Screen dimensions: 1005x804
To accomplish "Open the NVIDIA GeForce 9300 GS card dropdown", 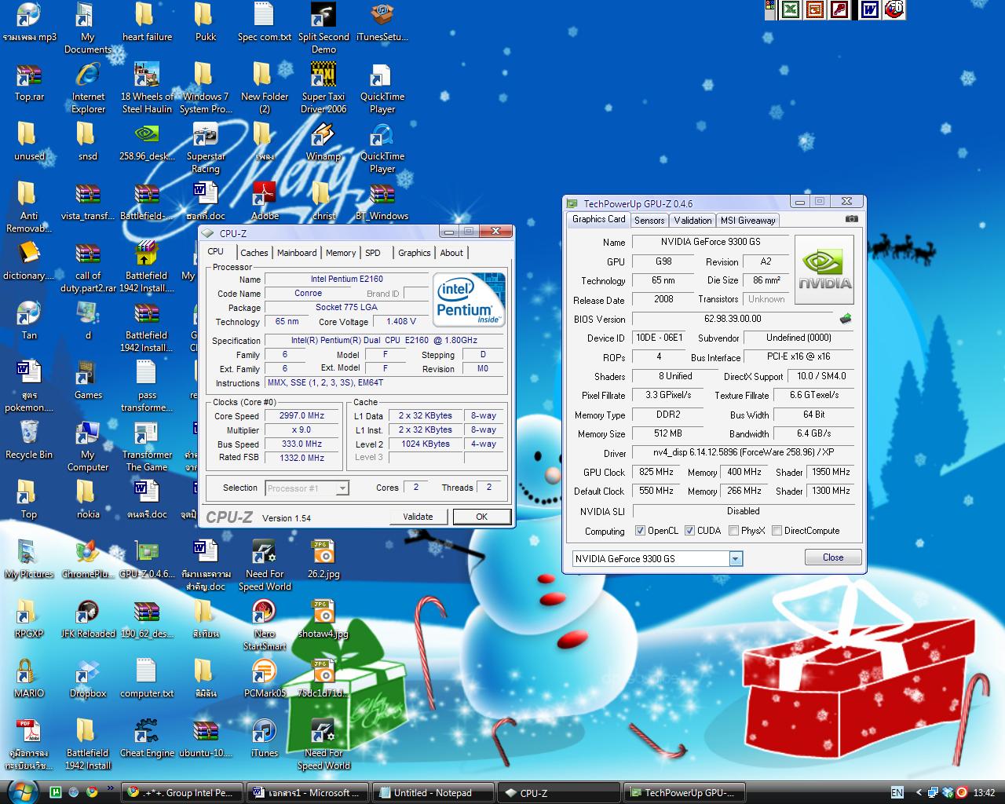I will click(x=736, y=558).
